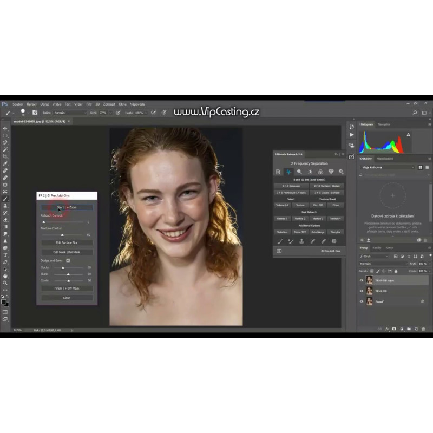Select the Crop tool
433x433 pixels.
[5, 156]
